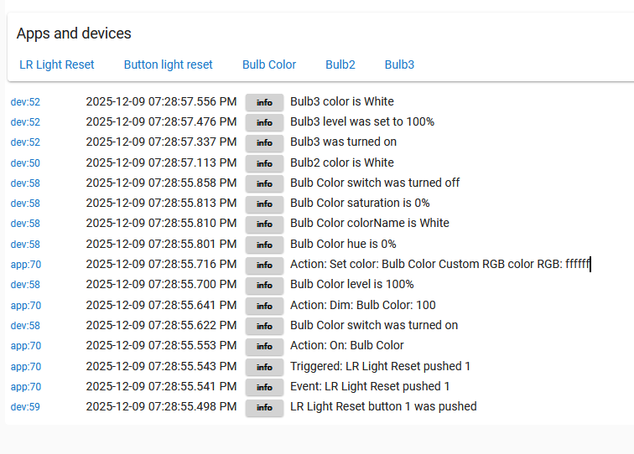Open dev:58 link for Bulb Color hue entry
This screenshot has width=634, height=454.
point(25,245)
